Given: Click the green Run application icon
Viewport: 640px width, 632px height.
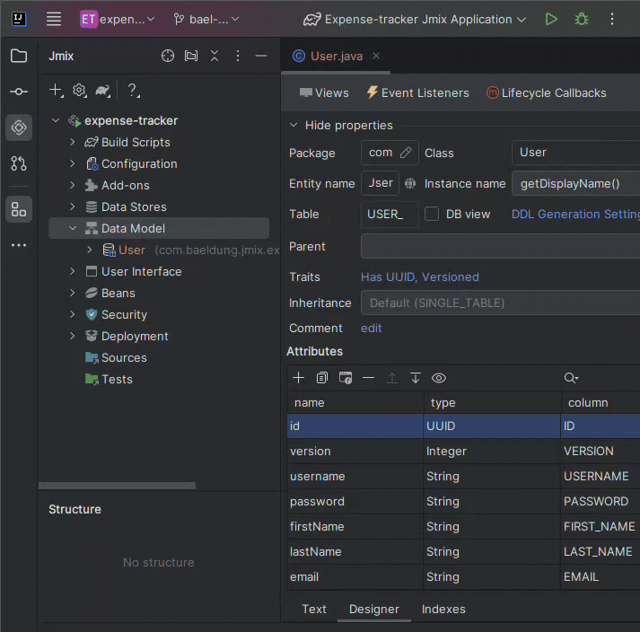Looking at the screenshot, I should [x=551, y=19].
